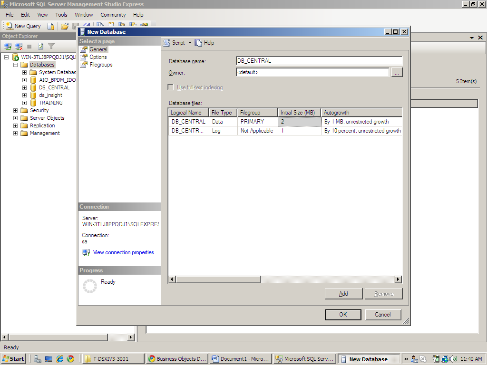Expand the Management folder

pos(15,133)
